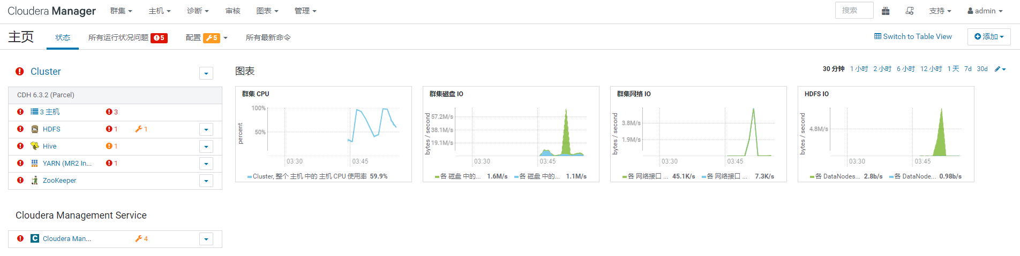The height and width of the screenshot is (256, 1020).
Task: Open the 群集 menu
Action: click(121, 11)
